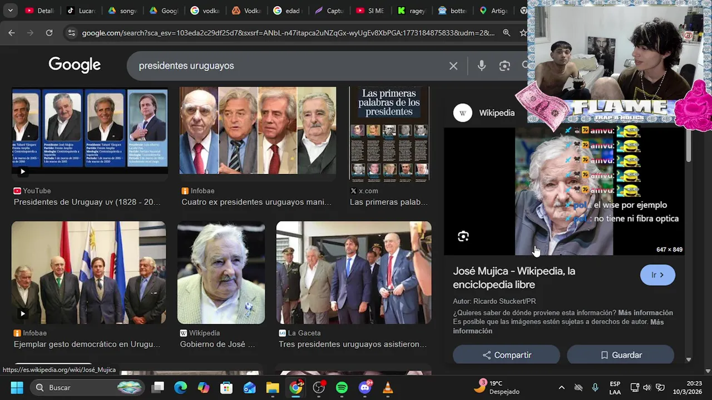712x400 pixels.
Task: Open Spotify from taskbar
Action: point(342,387)
